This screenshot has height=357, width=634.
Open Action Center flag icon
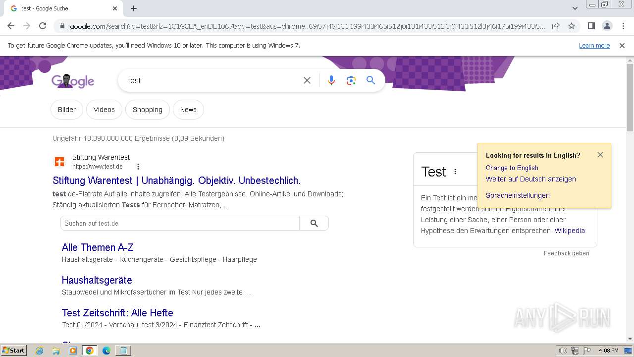pos(586,351)
